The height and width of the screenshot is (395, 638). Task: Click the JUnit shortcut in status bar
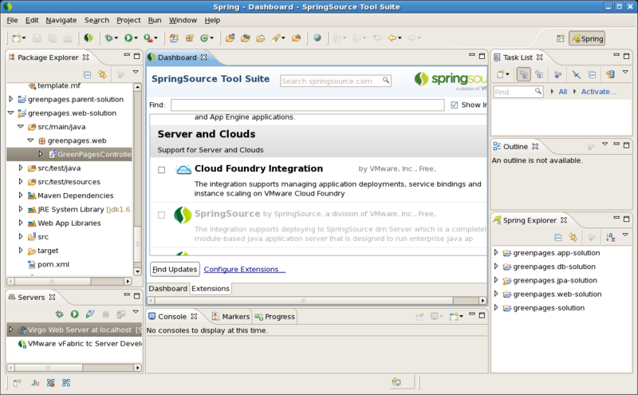click(x=35, y=383)
